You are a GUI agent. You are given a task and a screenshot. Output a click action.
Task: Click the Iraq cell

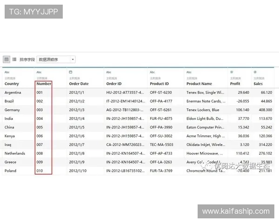pos(8,145)
